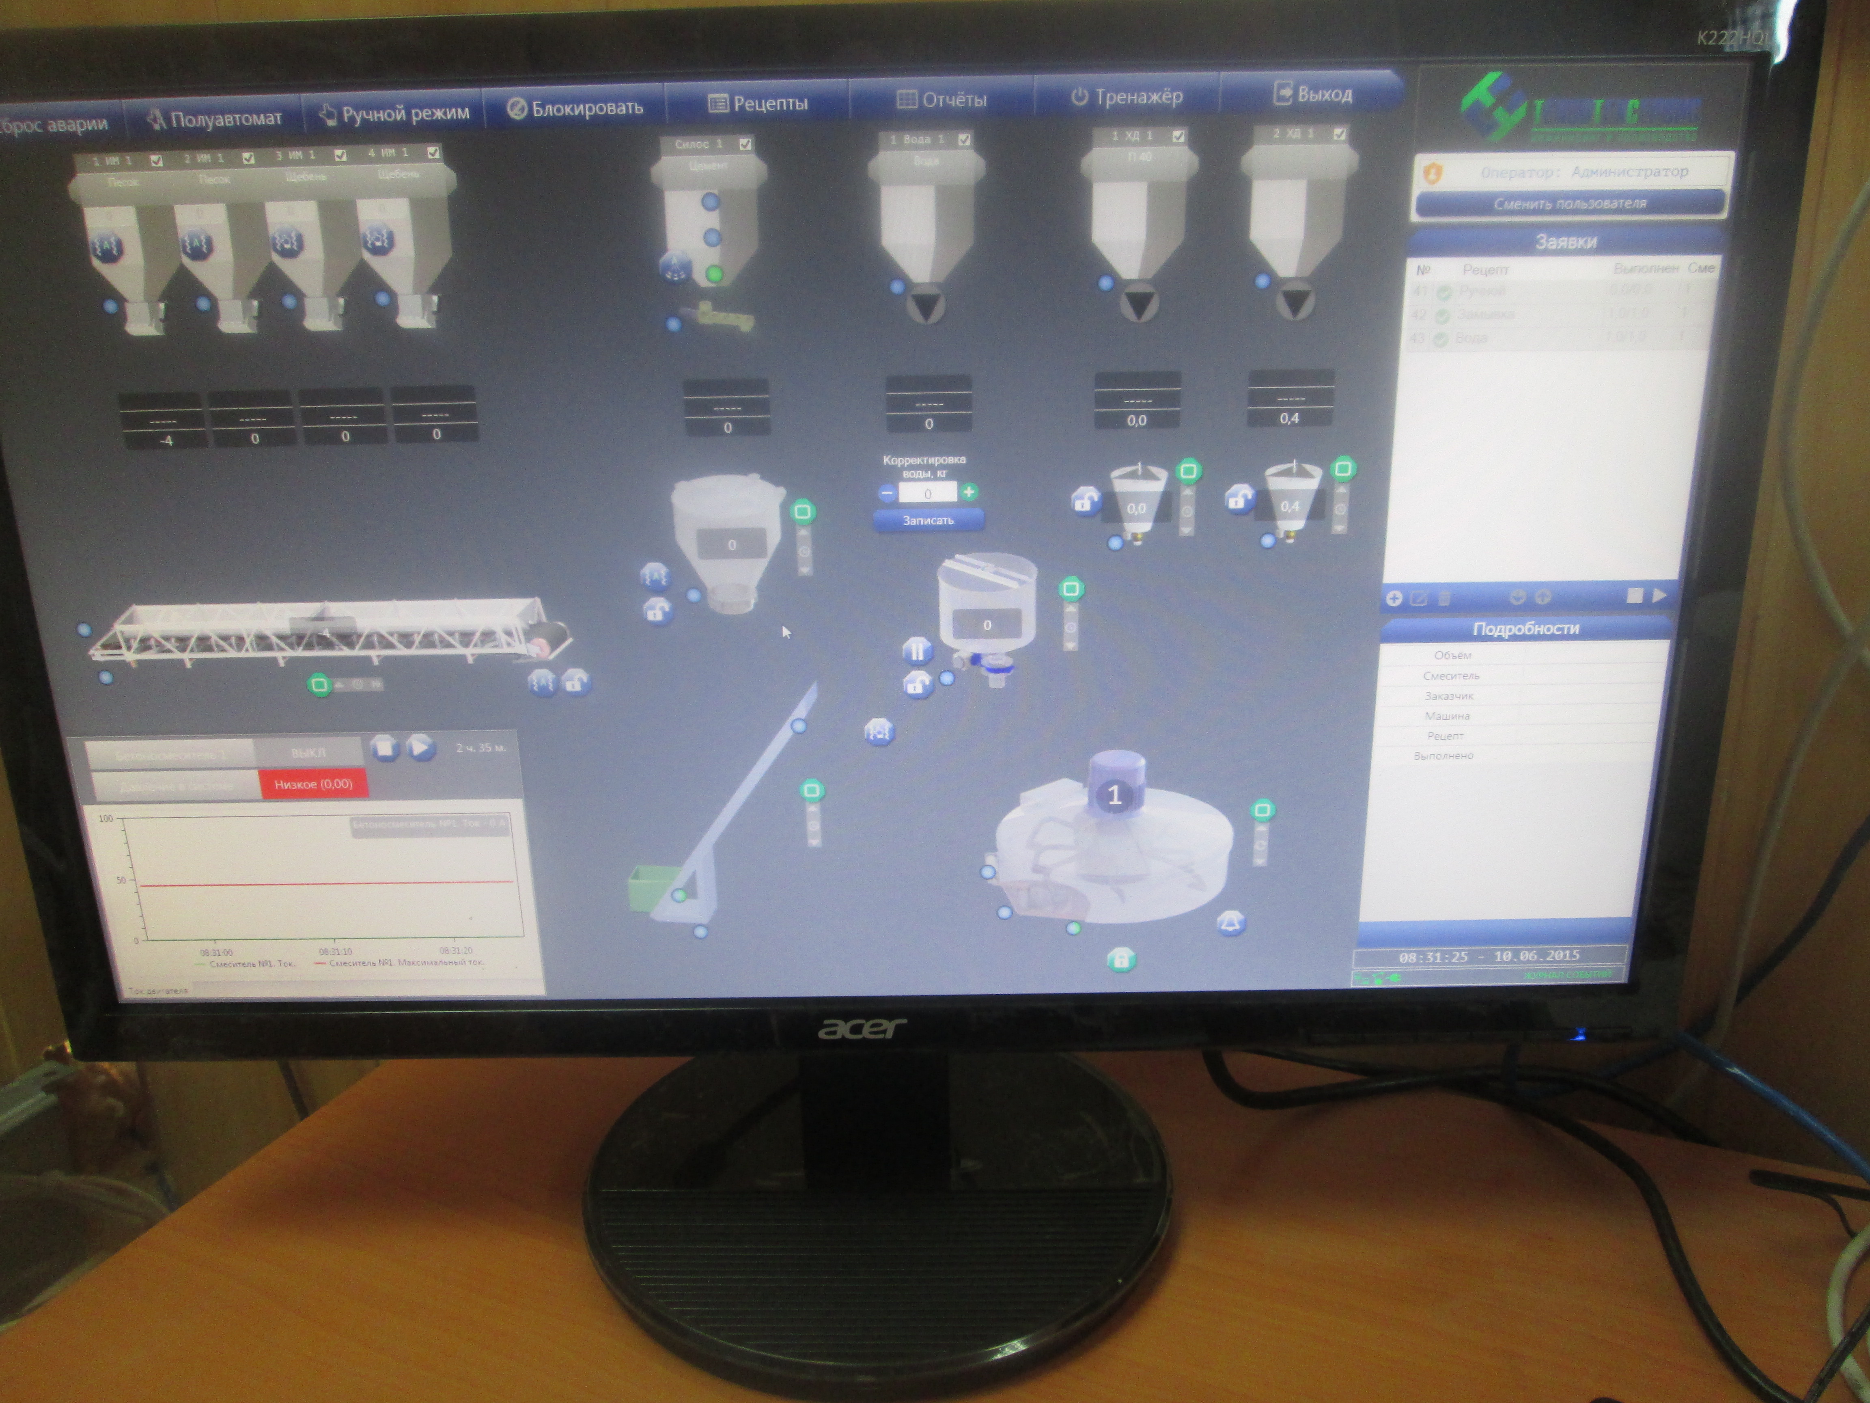The height and width of the screenshot is (1403, 1870).
Task: Click green stop icon beside cement weigher
Action: (802, 511)
